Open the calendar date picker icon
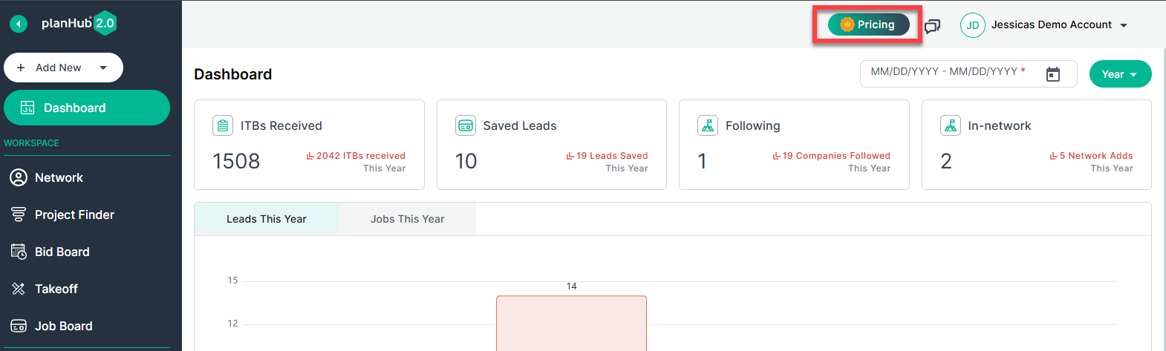 click(1052, 74)
